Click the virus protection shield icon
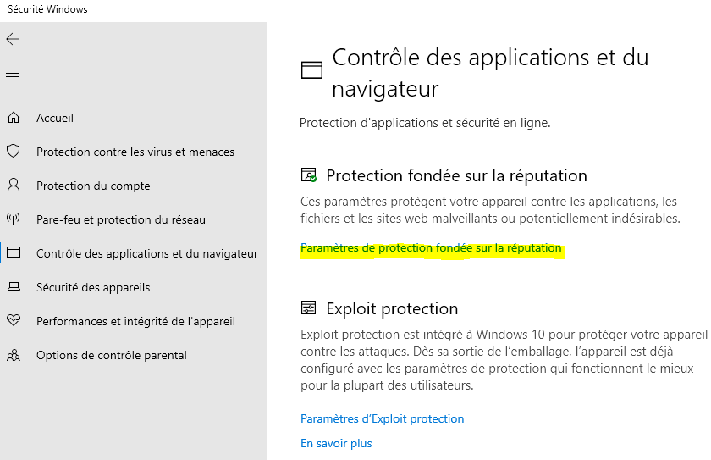 click(x=13, y=152)
